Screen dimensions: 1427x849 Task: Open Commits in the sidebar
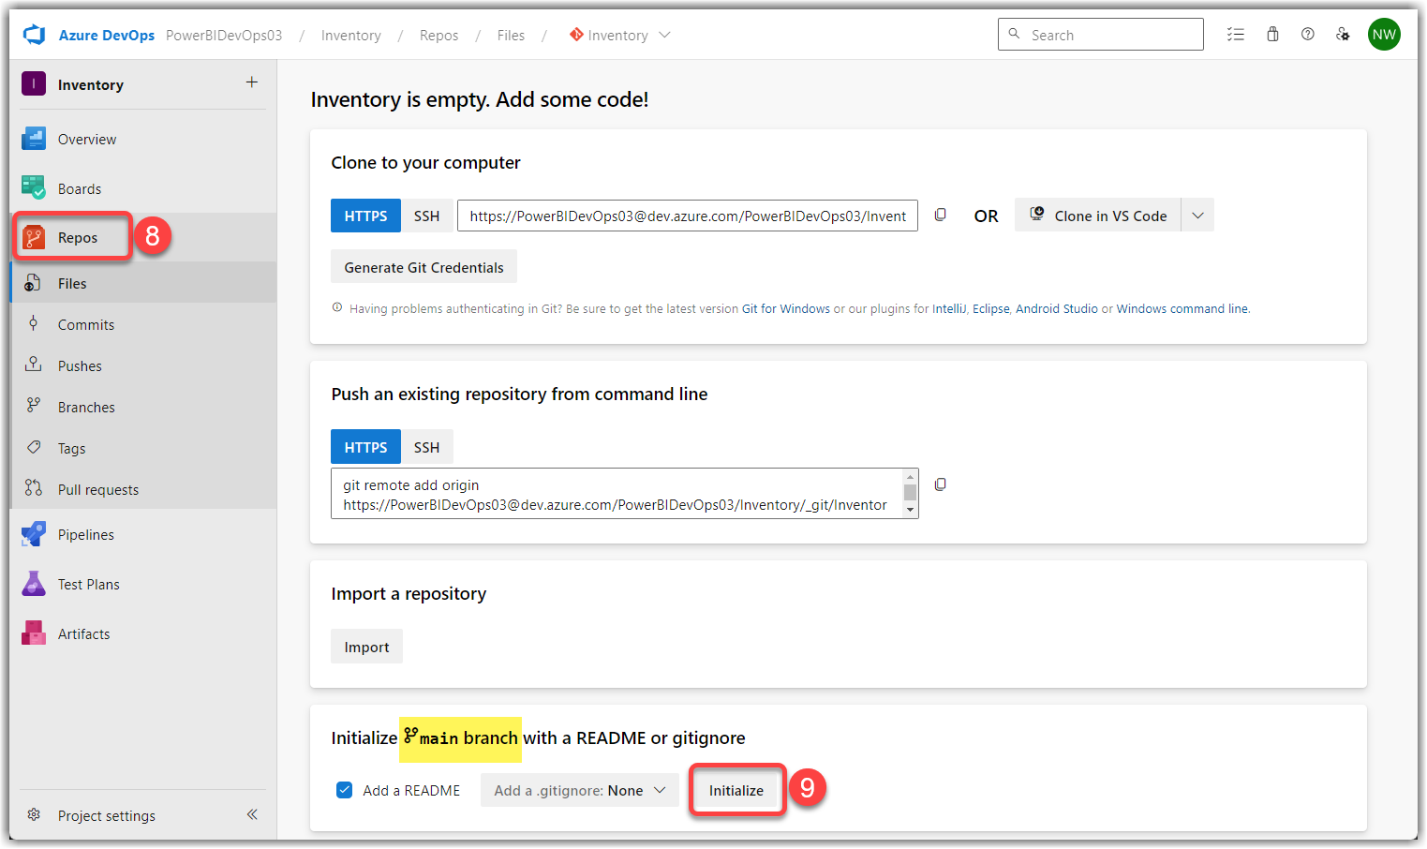(x=144, y=324)
